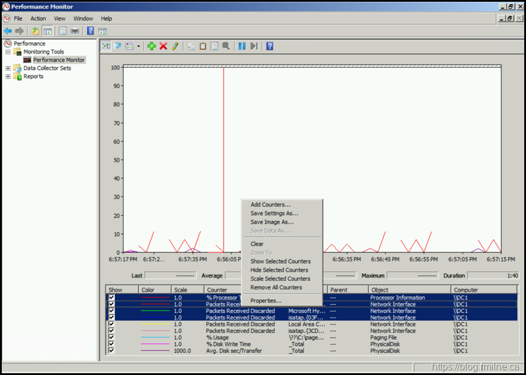The width and height of the screenshot is (526, 375).
Task: Collapse the Monitoring Tools tree node
Action: [8, 52]
